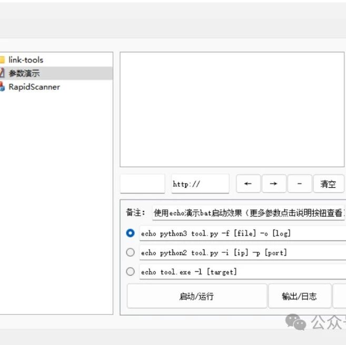Click the left arrow button

248,184
